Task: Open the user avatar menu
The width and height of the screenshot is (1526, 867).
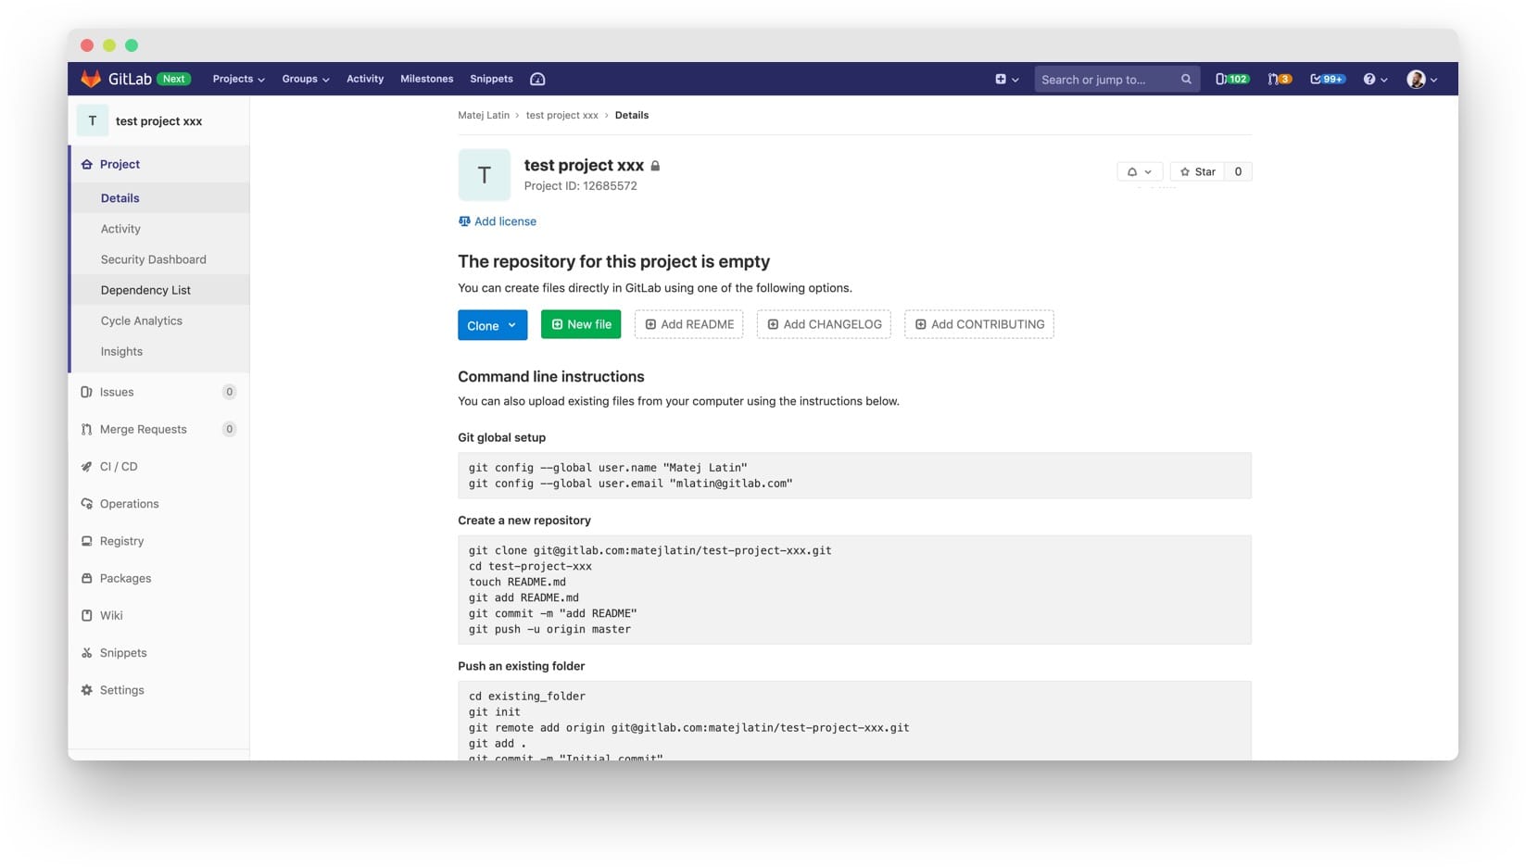Action: [1421, 80]
